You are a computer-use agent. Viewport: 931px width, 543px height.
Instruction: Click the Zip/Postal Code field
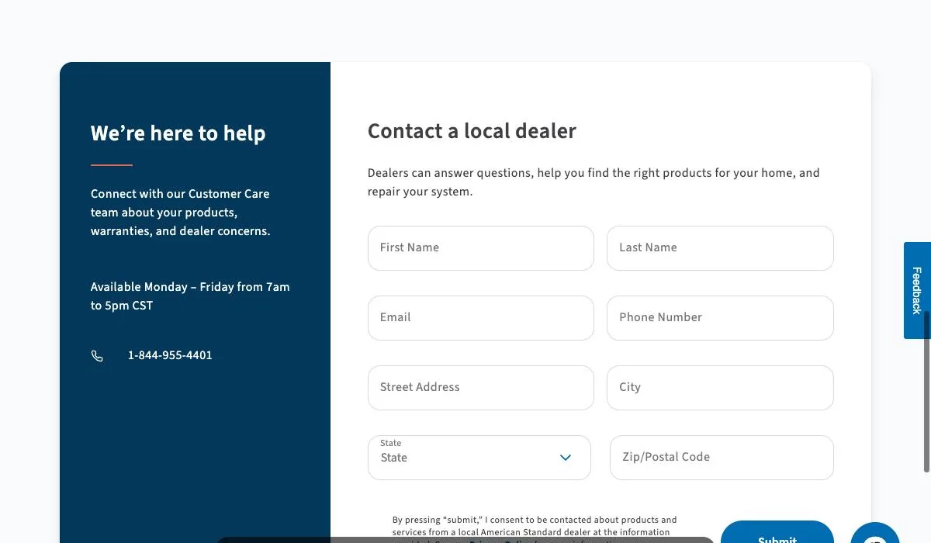(722, 458)
